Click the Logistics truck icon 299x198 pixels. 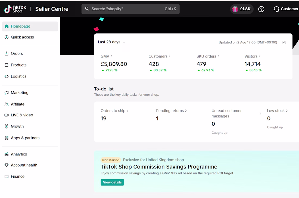click(x=7, y=76)
